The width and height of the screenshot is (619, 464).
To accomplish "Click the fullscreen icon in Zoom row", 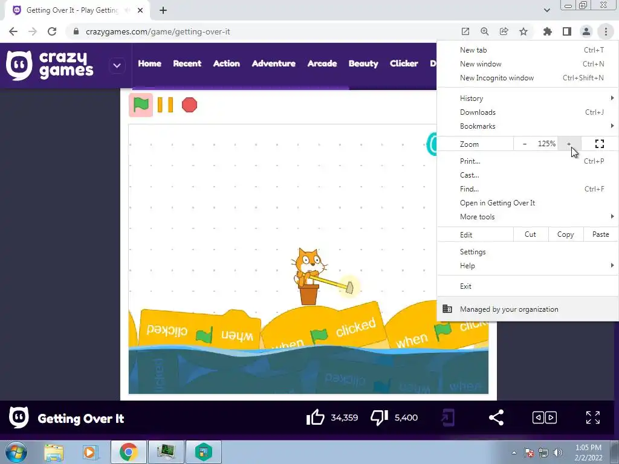I will coord(600,144).
